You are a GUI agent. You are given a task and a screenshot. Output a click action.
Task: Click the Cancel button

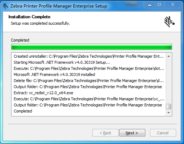(x=163, y=133)
